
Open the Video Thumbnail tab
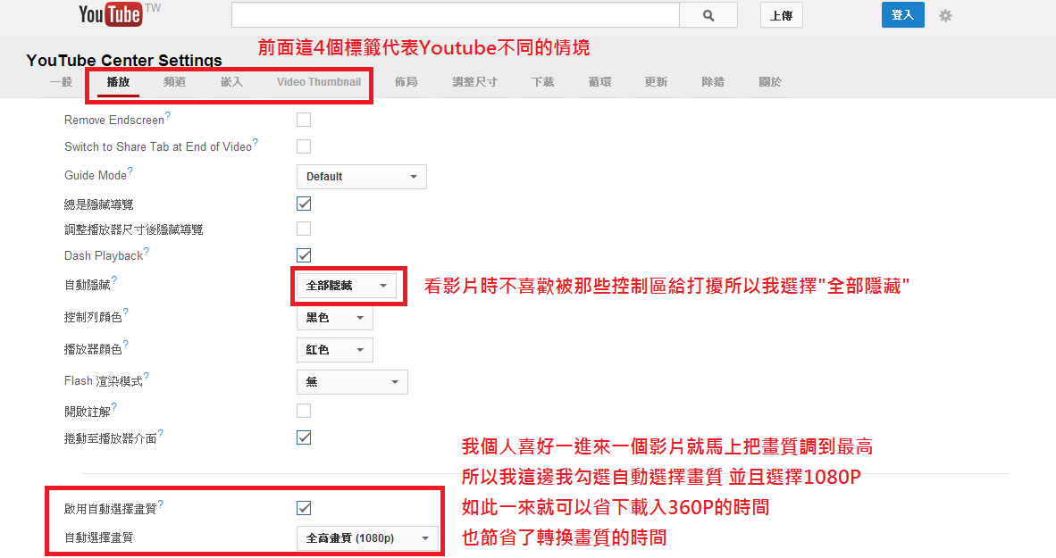318,81
